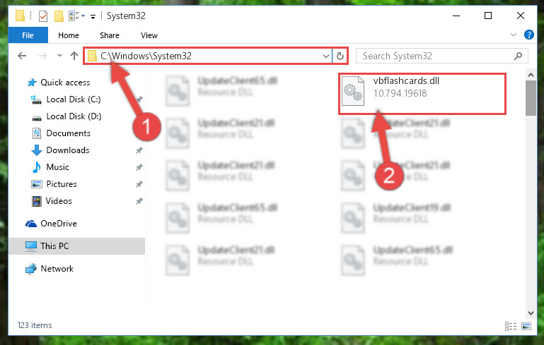Open the recent locations dropdown arrow
The width and height of the screenshot is (544, 345).
pos(59,55)
